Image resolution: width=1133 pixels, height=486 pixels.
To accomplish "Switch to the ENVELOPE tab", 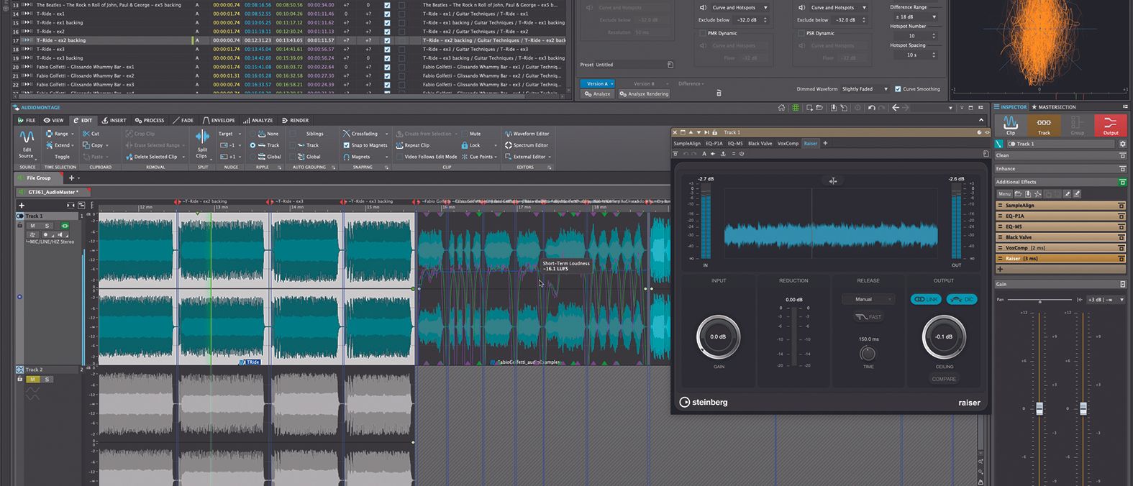I will pyautogui.click(x=219, y=120).
